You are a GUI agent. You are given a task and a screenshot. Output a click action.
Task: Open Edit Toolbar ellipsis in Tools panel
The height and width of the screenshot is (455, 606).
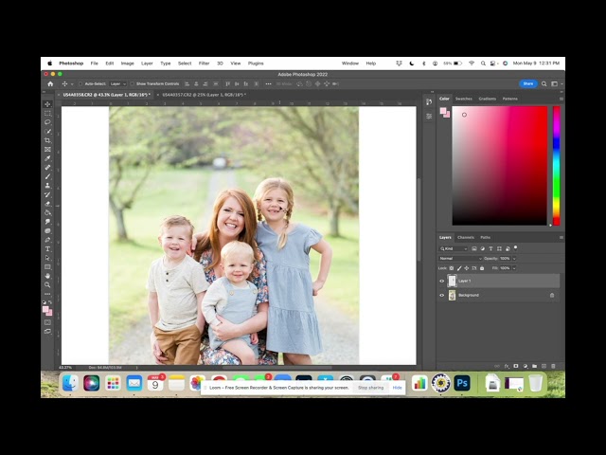pyautogui.click(x=47, y=294)
